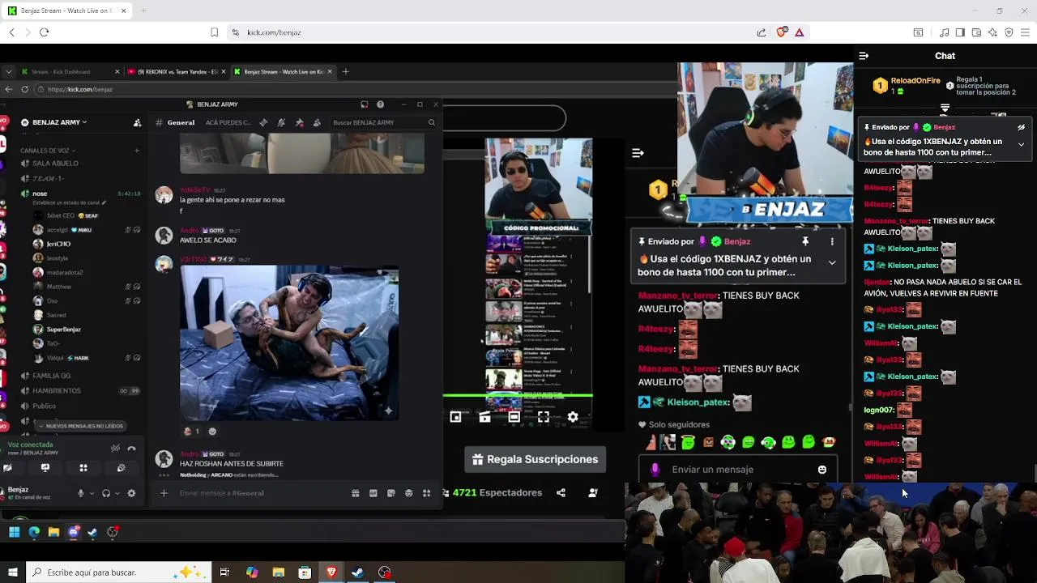Click 'Escribe aquí para buscar' search box
The image size is (1037, 583).
click(118, 572)
